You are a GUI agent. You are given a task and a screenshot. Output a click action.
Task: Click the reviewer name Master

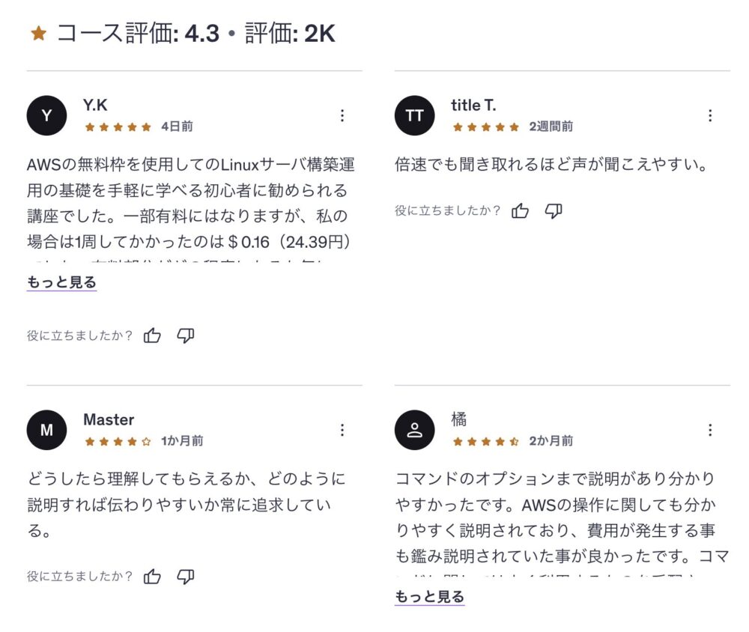[109, 419]
